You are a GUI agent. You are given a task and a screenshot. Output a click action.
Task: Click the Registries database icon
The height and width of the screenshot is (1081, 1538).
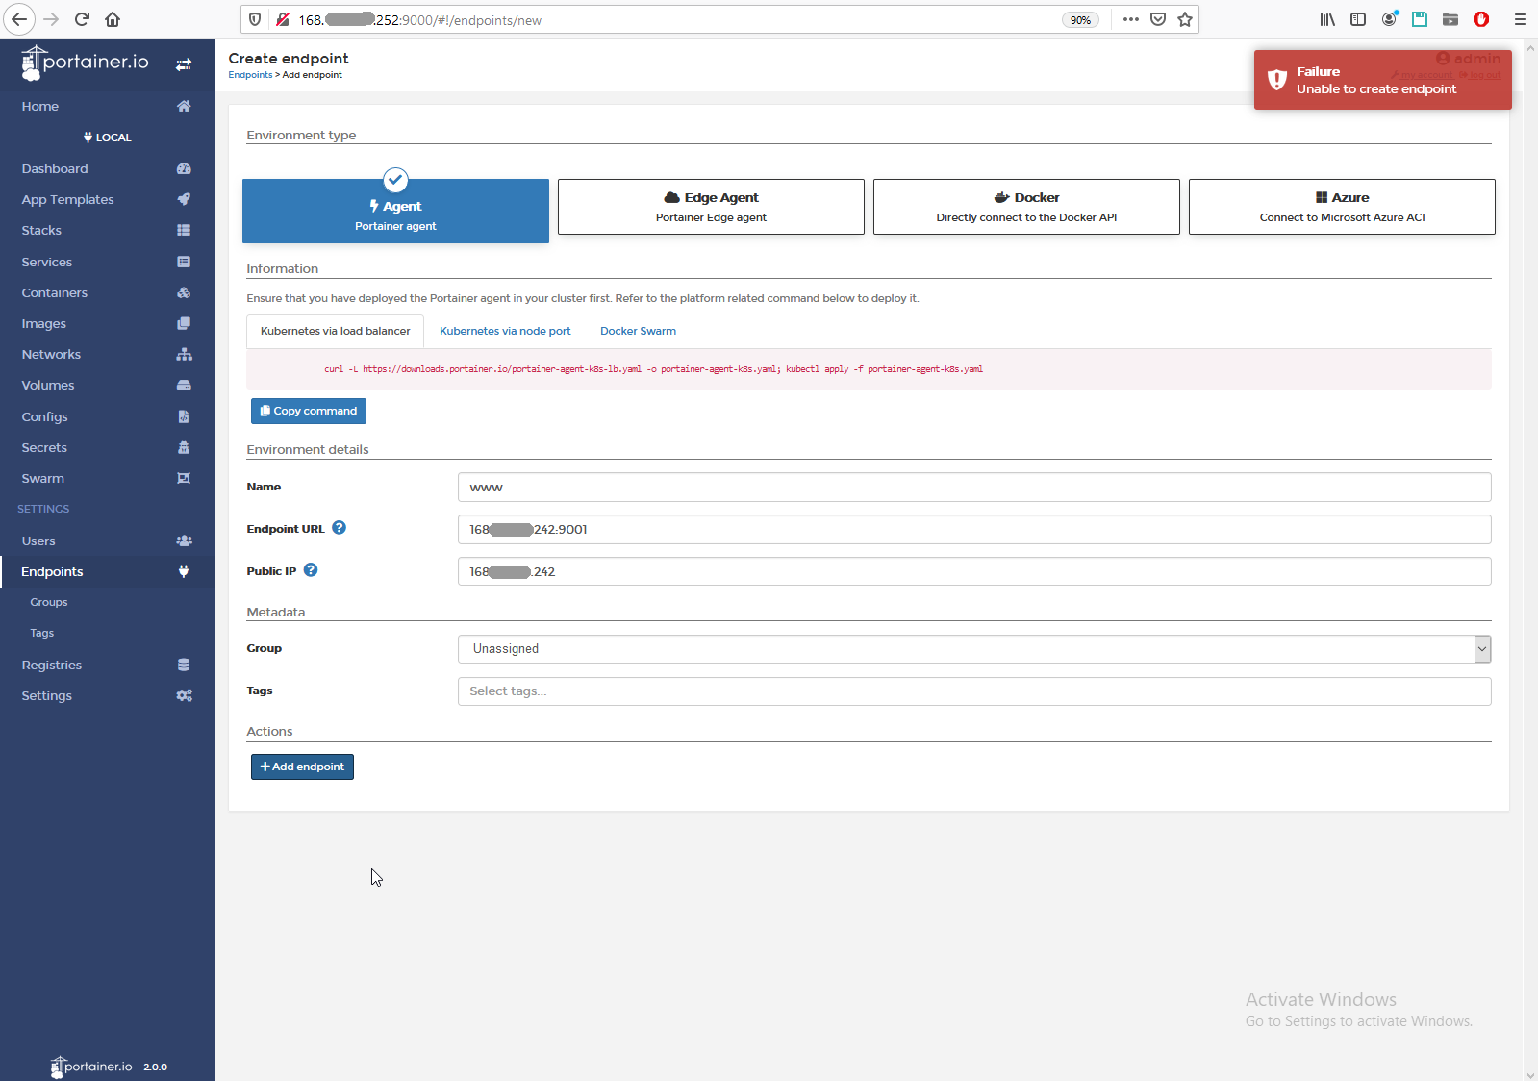coord(184,665)
